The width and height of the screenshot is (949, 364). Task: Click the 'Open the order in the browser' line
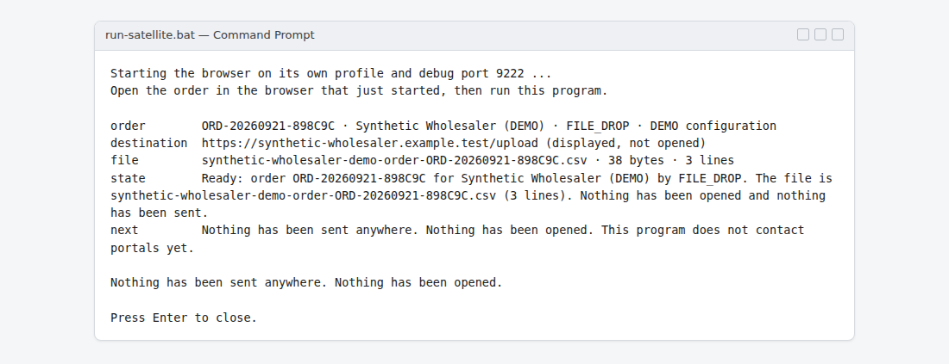[359, 91]
